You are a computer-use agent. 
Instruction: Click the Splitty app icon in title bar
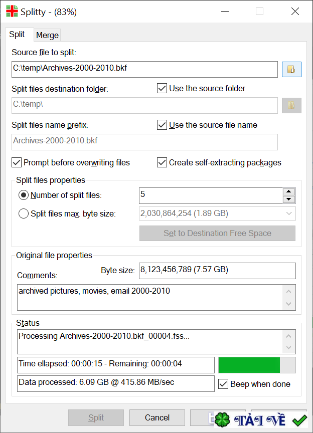12,12
